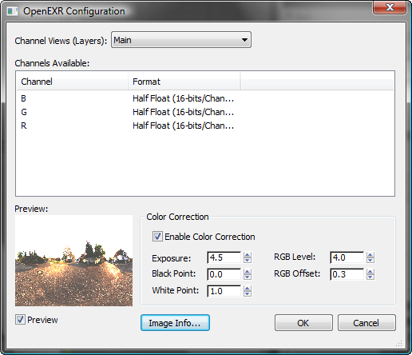Screen dimensions: 412x355
Task: Open Channel Views (Layers) dropdown
Action: [181, 40]
